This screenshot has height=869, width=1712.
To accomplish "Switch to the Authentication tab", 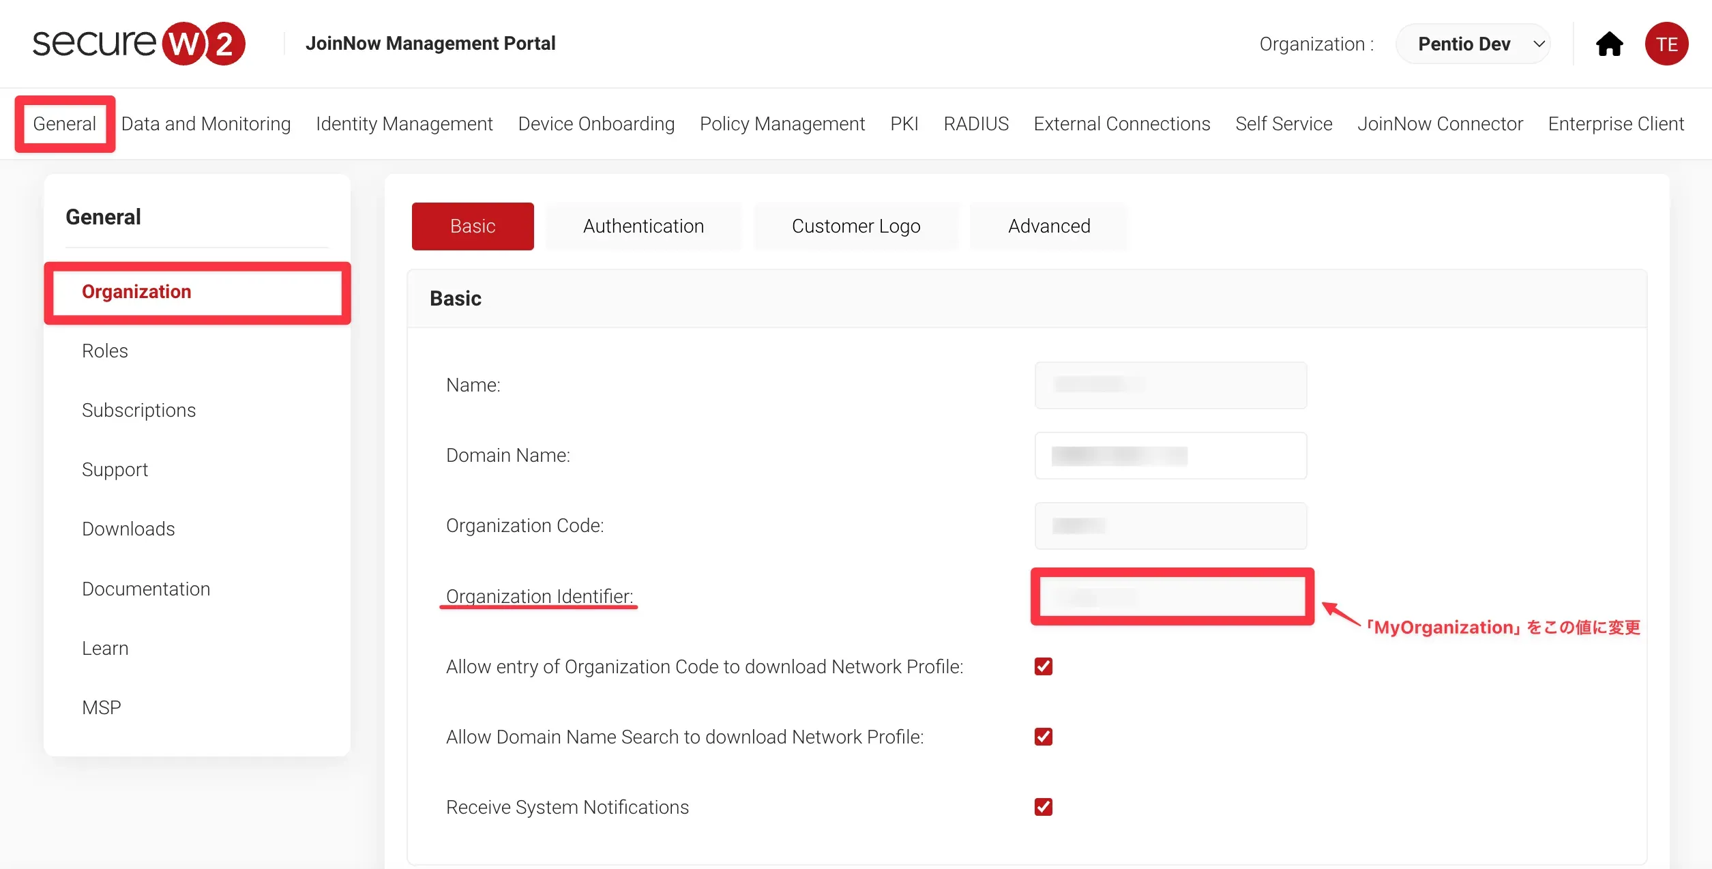I will (x=643, y=226).
